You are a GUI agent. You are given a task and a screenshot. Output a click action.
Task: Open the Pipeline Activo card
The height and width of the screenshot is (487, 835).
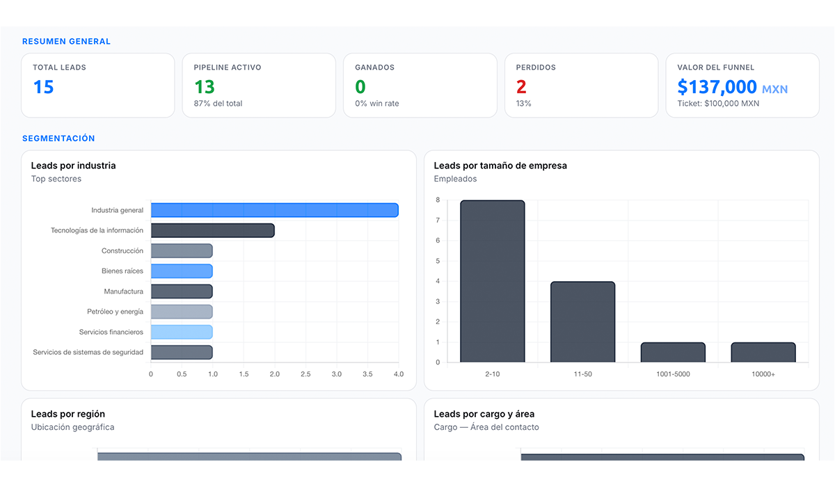point(259,86)
